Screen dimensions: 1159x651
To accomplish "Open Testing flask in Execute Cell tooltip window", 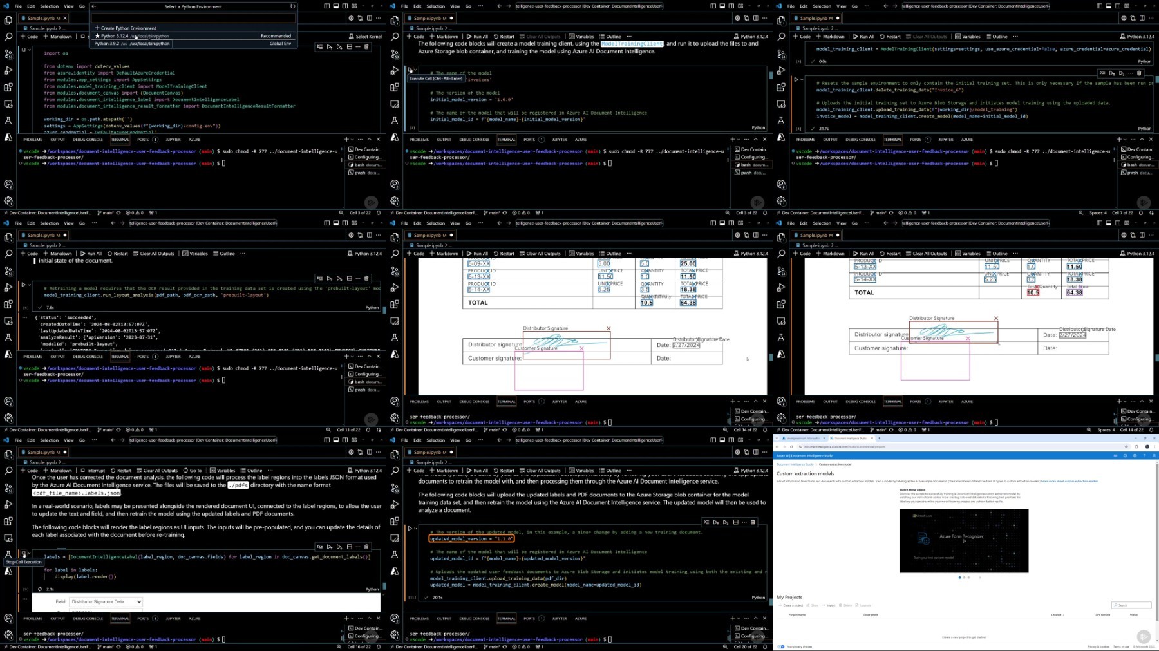I will tap(395, 120).
